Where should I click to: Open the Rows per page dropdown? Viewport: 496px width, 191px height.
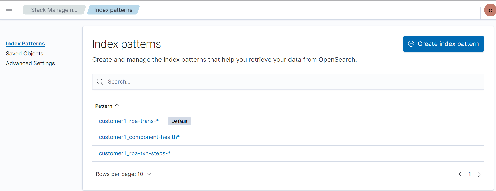123,174
